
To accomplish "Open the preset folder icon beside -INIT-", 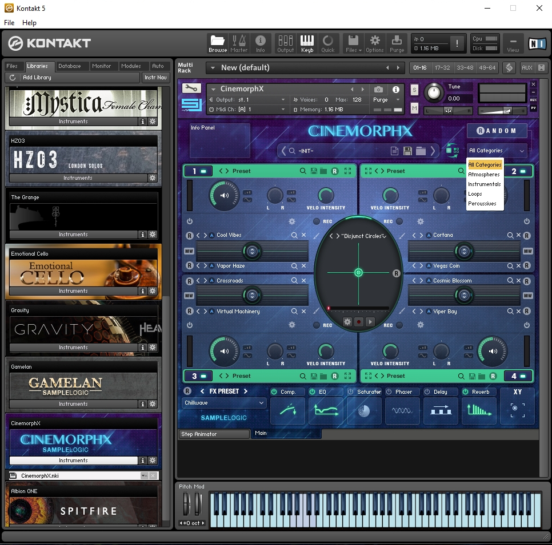I will [421, 151].
